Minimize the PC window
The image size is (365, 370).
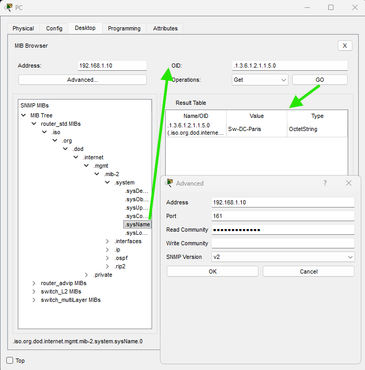pos(307,7)
